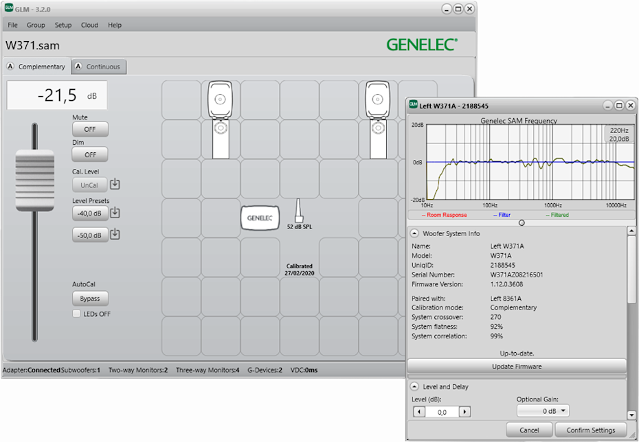Viewport: 639px width, 442px height.
Task: Collapse the Woofer System Info section
Action: point(414,233)
